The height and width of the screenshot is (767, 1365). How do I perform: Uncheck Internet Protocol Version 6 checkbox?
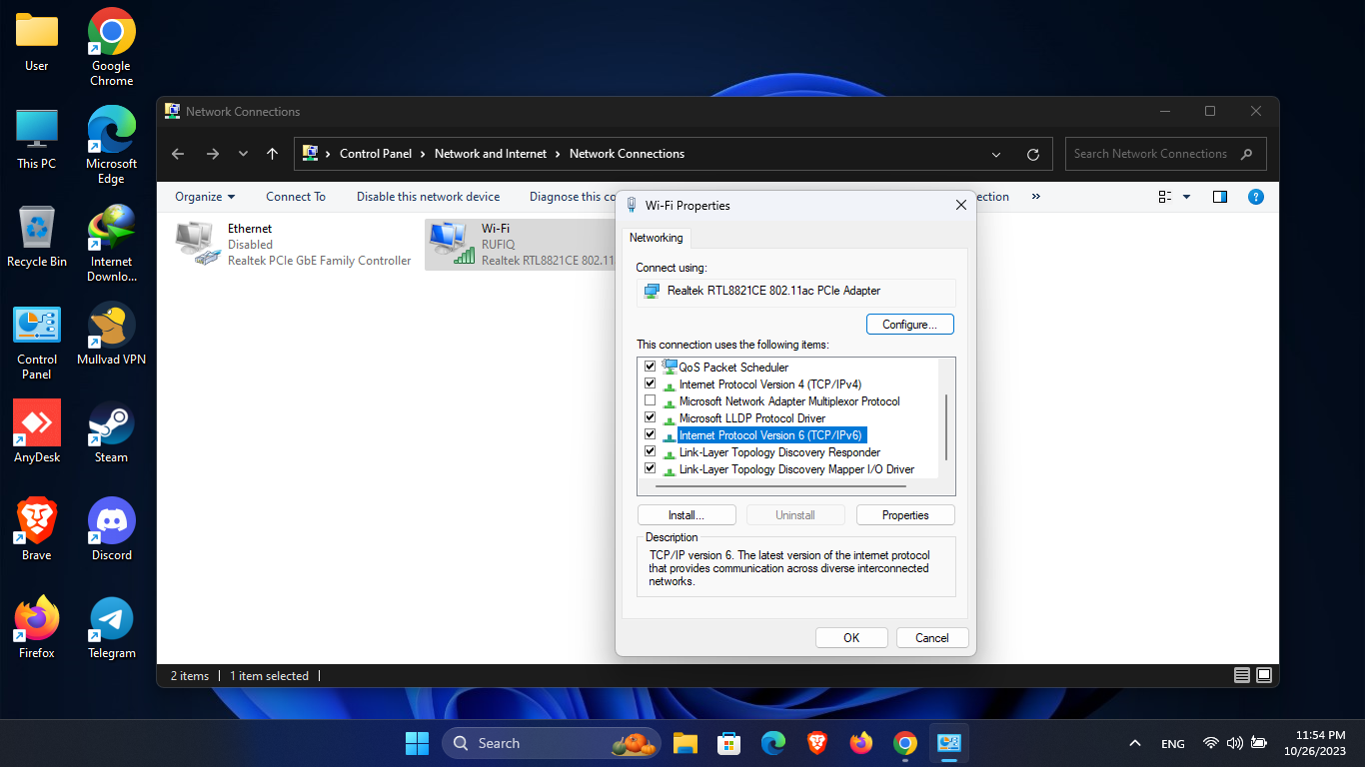tap(651, 435)
